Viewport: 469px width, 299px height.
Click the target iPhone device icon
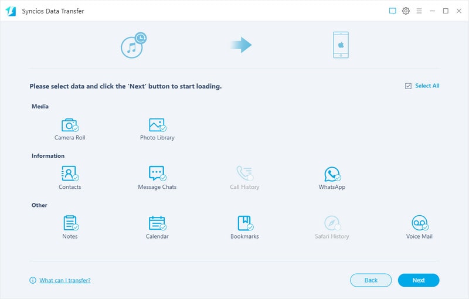pyautogui.click(x=341, y=45)
